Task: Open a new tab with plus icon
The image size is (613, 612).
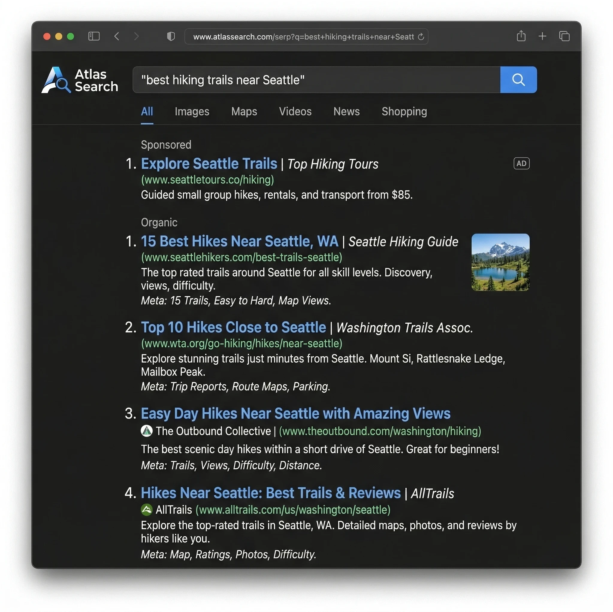Action: (542, 36)
